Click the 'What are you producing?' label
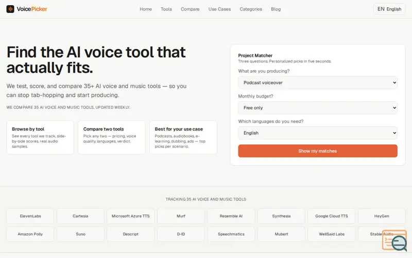Viewport: 412px width, 258px height. 264,71
